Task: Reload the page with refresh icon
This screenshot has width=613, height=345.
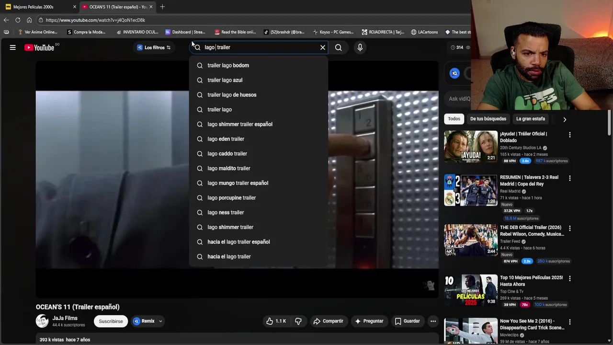Action: [18, 20]
